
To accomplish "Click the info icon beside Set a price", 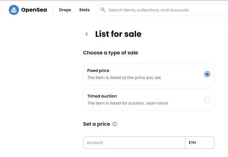I will click(115, 124).
